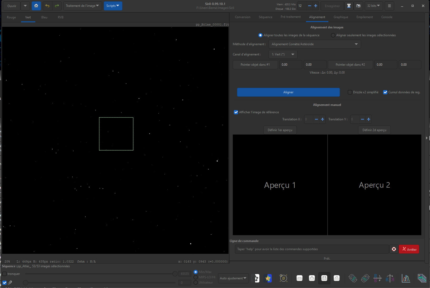Image resolution: width=430 pixels, height=288 pixels.
Task: Click the zoom in plus icon
Action: pos(312,278)
